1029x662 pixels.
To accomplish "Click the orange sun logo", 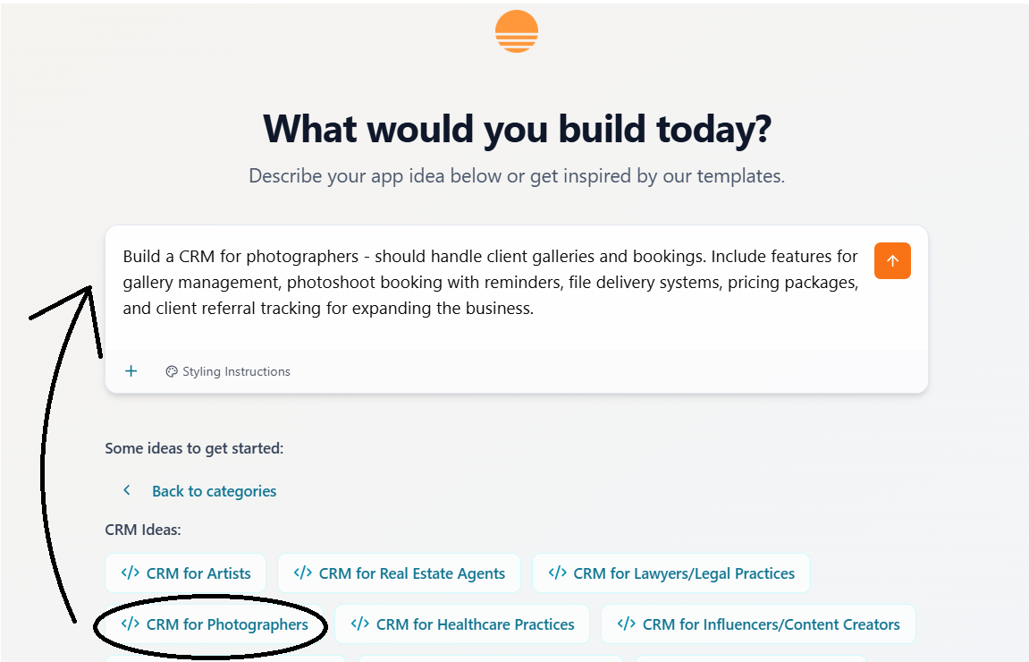I will coord(517,31).
